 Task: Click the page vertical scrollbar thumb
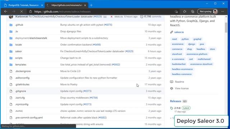[226, 28]
